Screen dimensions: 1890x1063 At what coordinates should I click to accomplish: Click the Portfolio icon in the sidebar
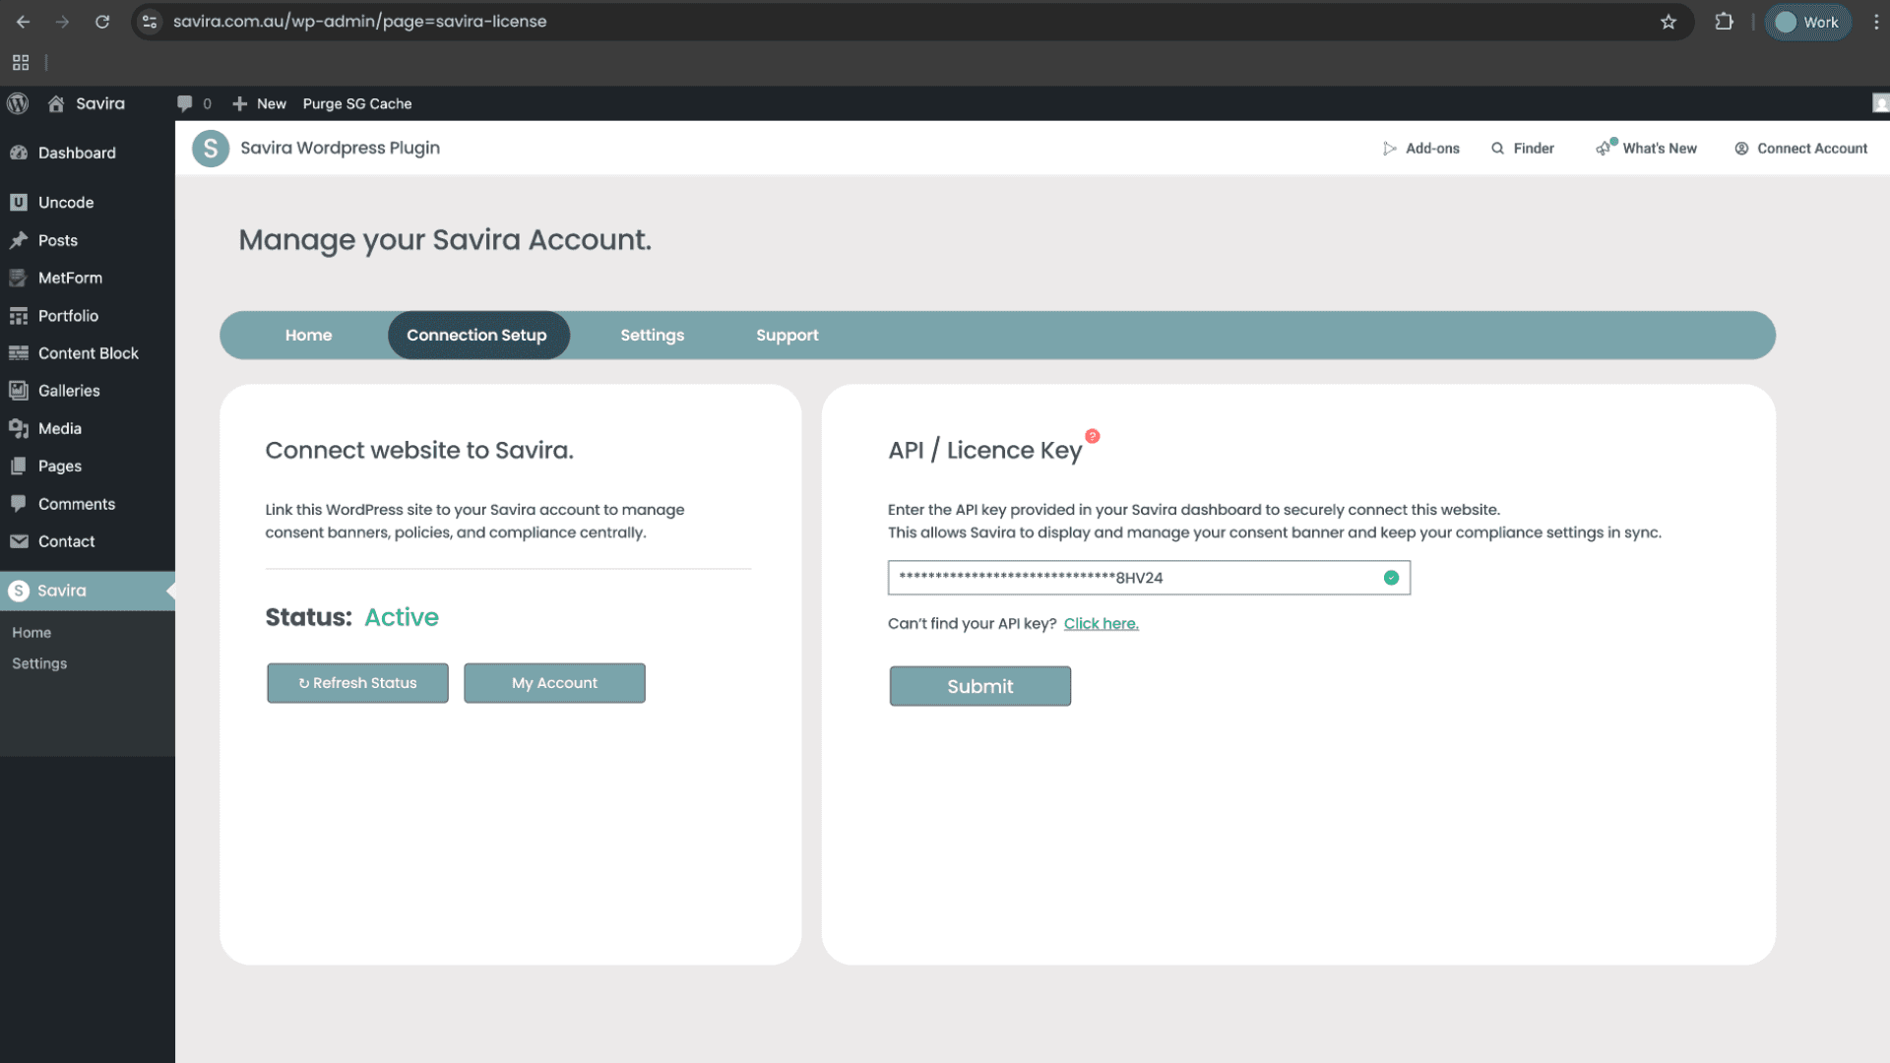[19, 316]
